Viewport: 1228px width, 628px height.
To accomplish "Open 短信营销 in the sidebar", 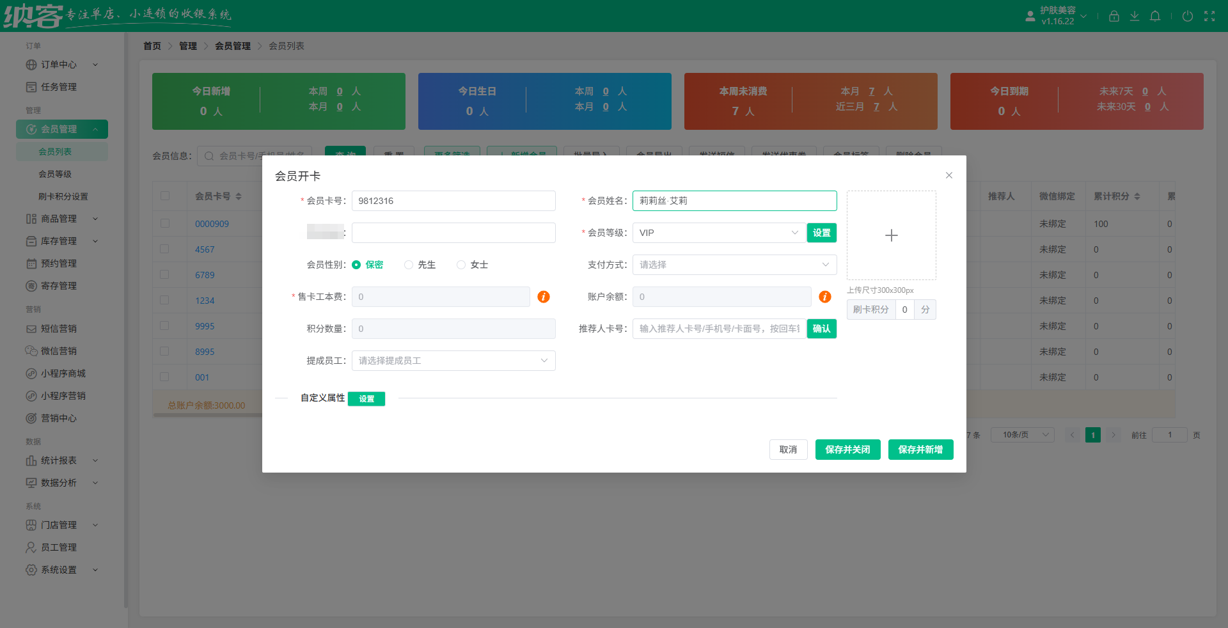I will pyautogui.click(x=58, y=328).
